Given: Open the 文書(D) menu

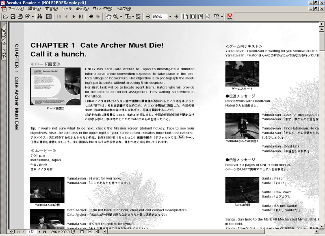Looking at the screenshot, I should [52, 9].
